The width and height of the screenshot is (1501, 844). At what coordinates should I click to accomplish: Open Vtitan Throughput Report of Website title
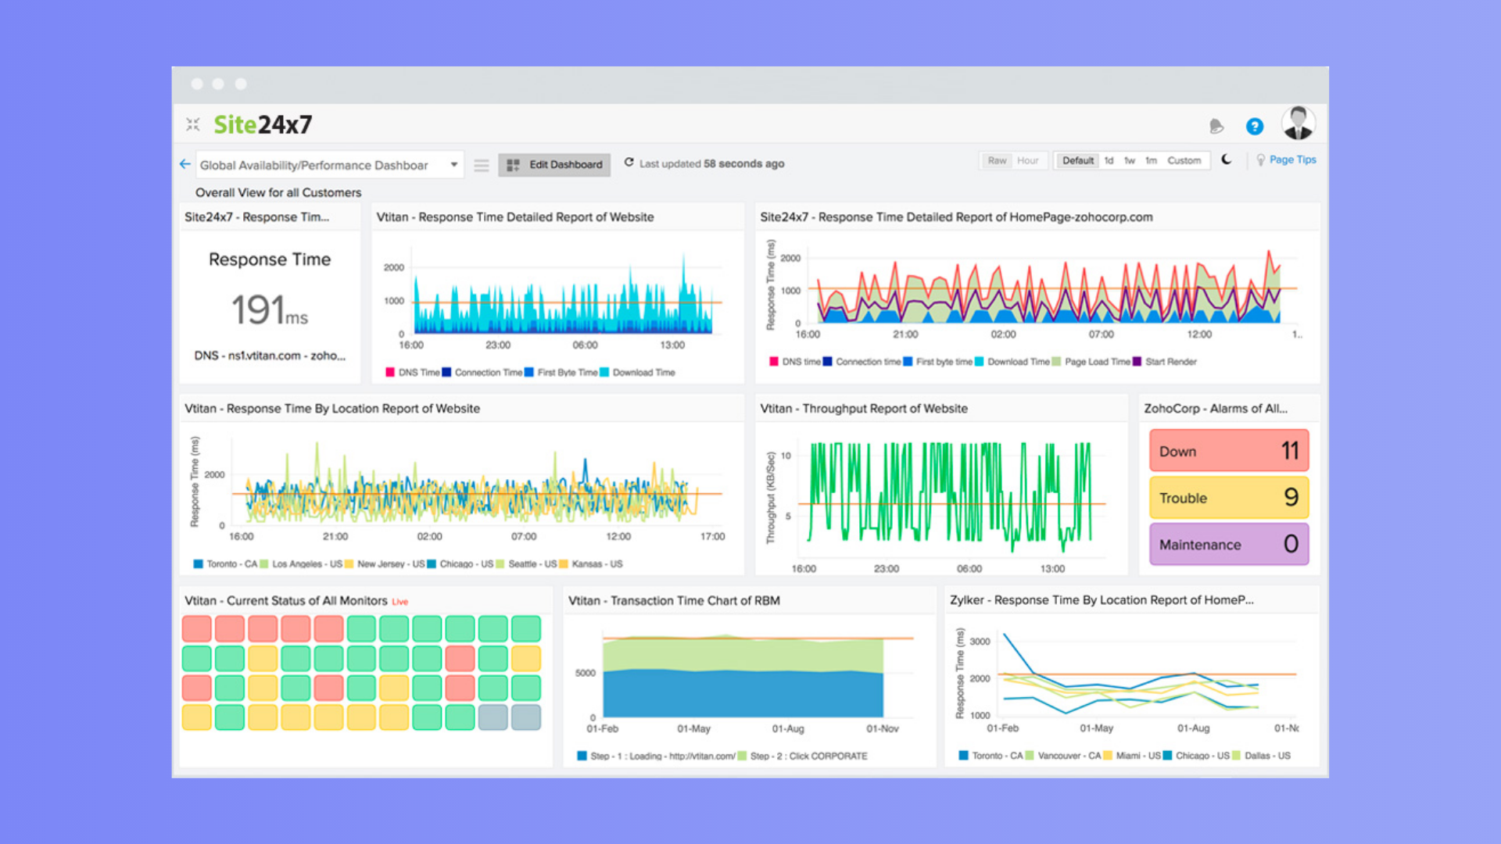864,408
